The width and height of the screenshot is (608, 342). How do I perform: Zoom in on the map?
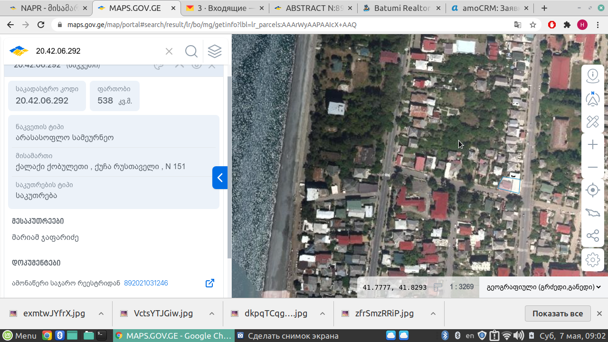pyautogui.click(x=593, y=145)
